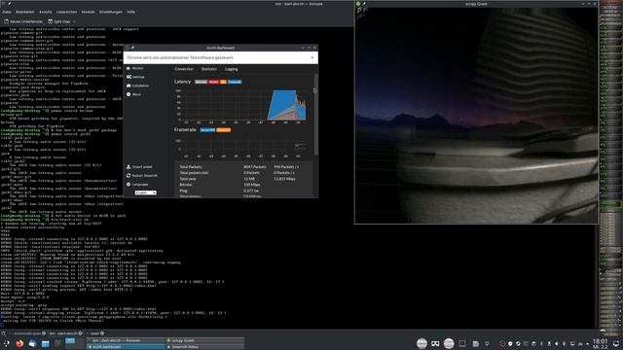Switch to the SteamVR Status taskbar entry
The height and width of the screenshot is (350, 623).
[204, 347]
